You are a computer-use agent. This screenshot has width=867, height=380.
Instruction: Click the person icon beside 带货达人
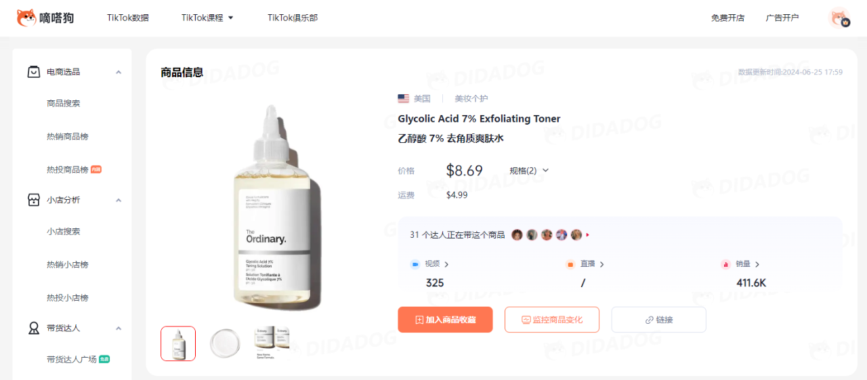click(33, 328)
